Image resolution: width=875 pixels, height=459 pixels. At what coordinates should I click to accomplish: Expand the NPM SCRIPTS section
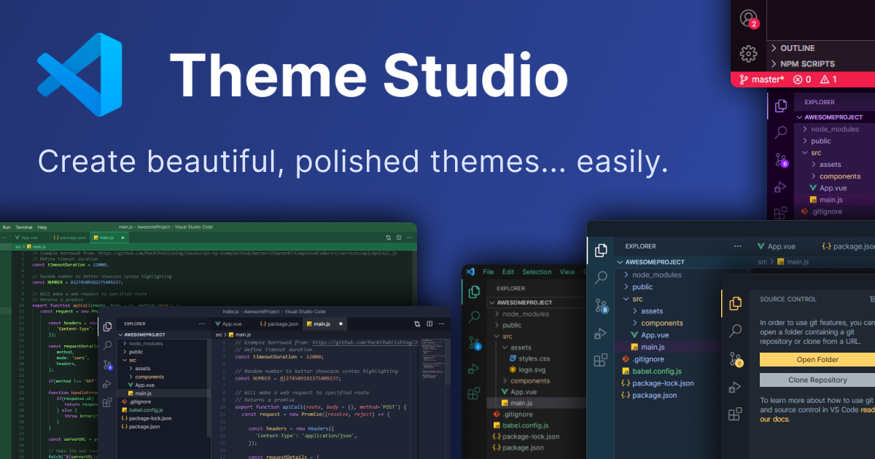click(x=806, y=63)
